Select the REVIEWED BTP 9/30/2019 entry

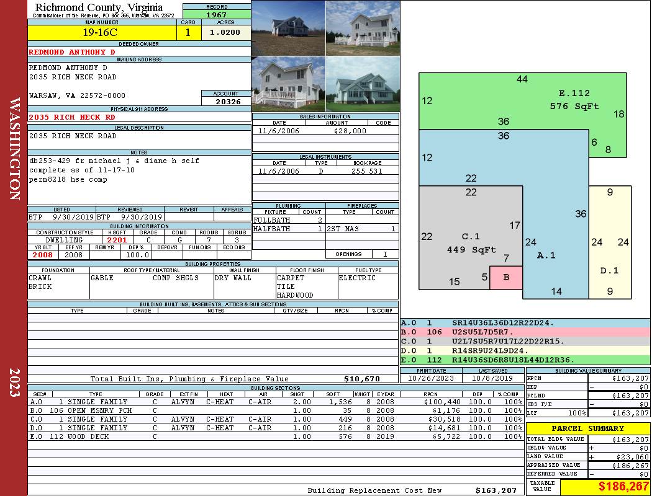[x=130, y=216]
